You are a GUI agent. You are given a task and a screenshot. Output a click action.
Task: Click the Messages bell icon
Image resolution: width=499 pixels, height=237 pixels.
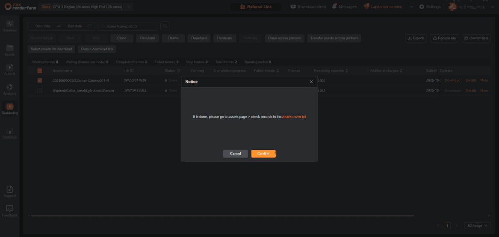pyautogui.click(x=334, y=6)
